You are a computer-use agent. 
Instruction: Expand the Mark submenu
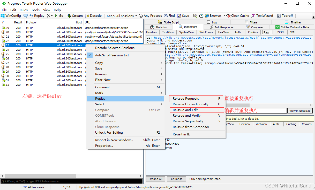[x=125, y=93]
